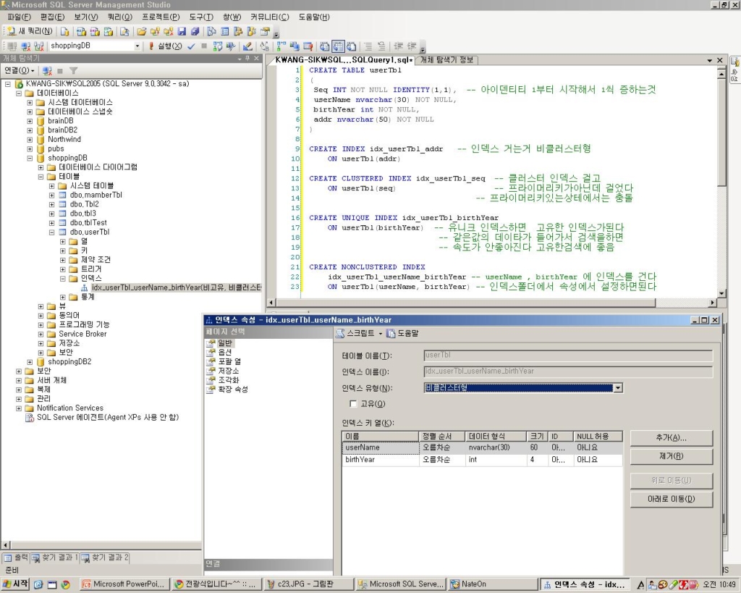The image size is (741, 593).
Task: Click the Increase Indent icon
Action: [412, 46]
